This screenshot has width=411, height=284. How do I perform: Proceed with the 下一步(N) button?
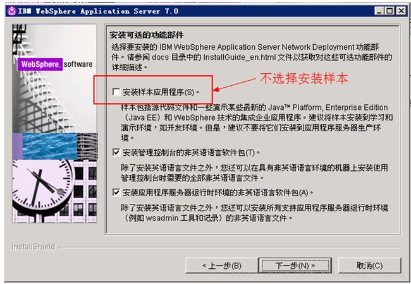295,266
